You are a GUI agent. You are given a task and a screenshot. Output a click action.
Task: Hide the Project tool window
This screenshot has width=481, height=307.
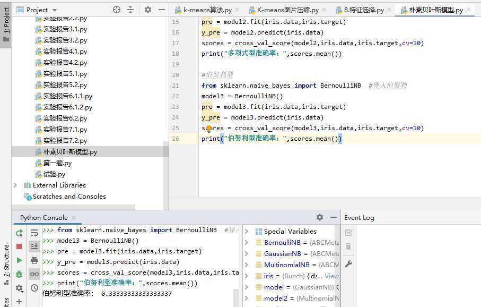tap(162, 10)
